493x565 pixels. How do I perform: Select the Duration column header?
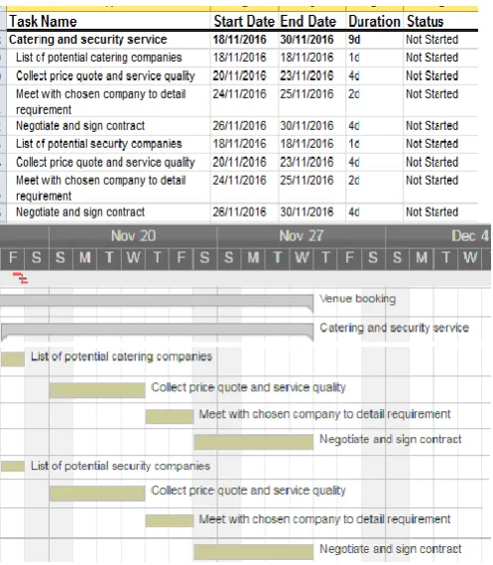(x=374, y=21)
